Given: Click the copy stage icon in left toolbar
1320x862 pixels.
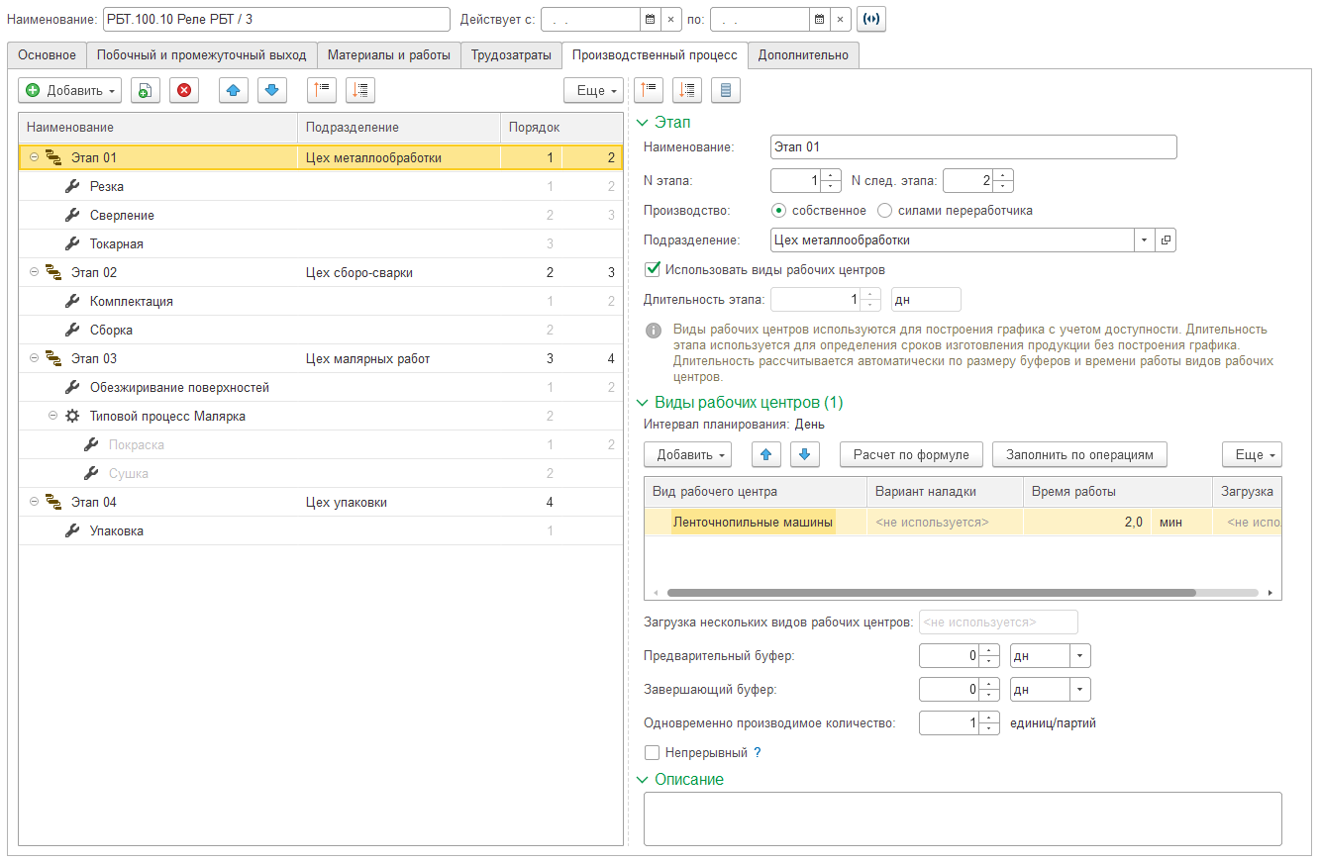Looking at the screenshot, I should click(145, 90).
